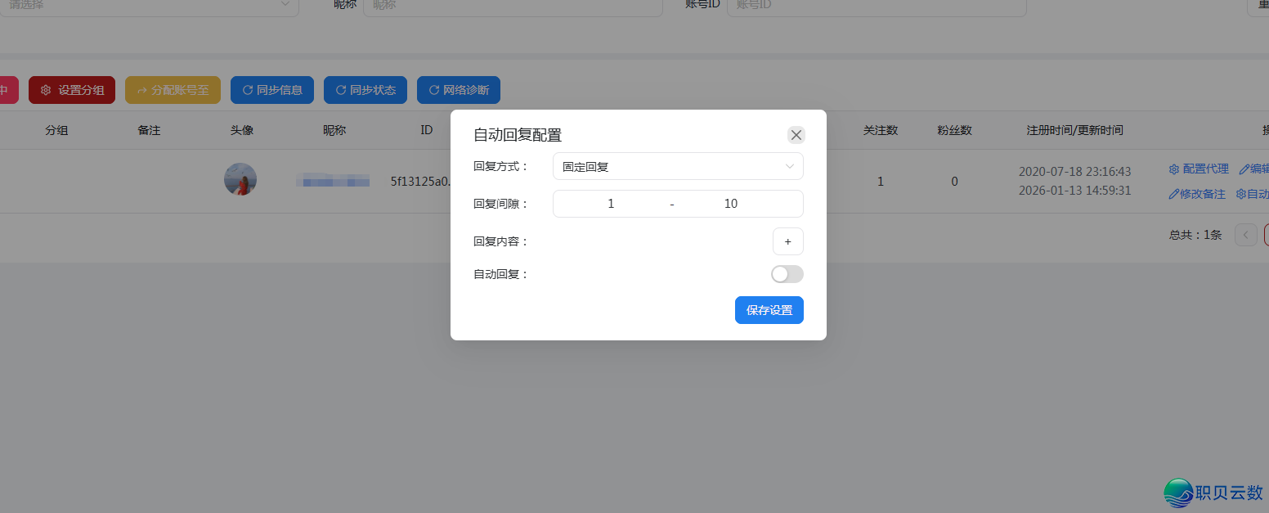Click the dropdown arrow beside 固定回复

point(789,166)
